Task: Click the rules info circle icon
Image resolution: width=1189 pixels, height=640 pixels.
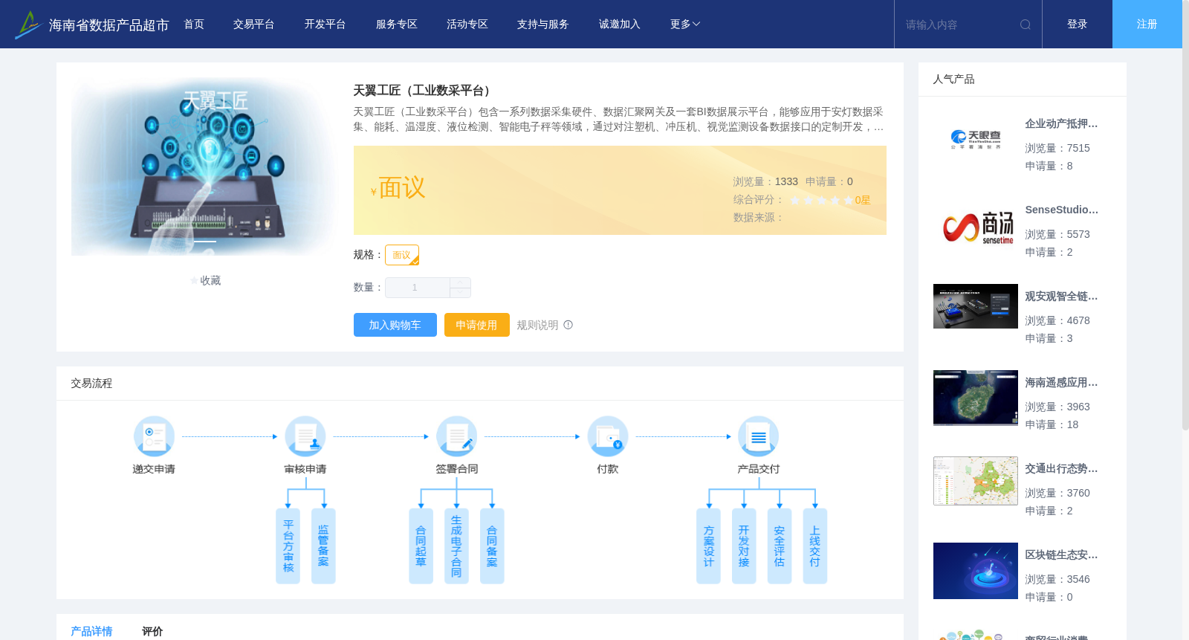Action: 568,325
